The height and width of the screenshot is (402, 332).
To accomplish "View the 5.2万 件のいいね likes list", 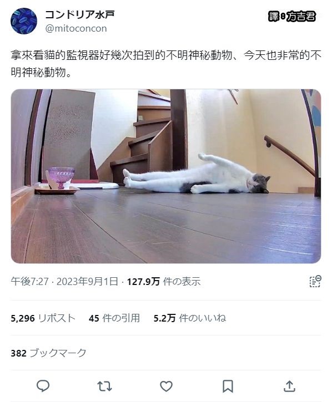I will (x=190, y=318).
